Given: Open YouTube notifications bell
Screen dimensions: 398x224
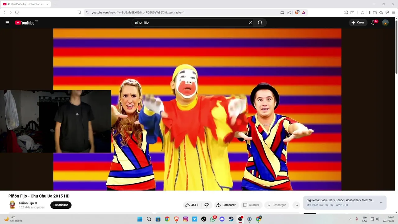Looking at the screenshot, I should pos(373,22).
